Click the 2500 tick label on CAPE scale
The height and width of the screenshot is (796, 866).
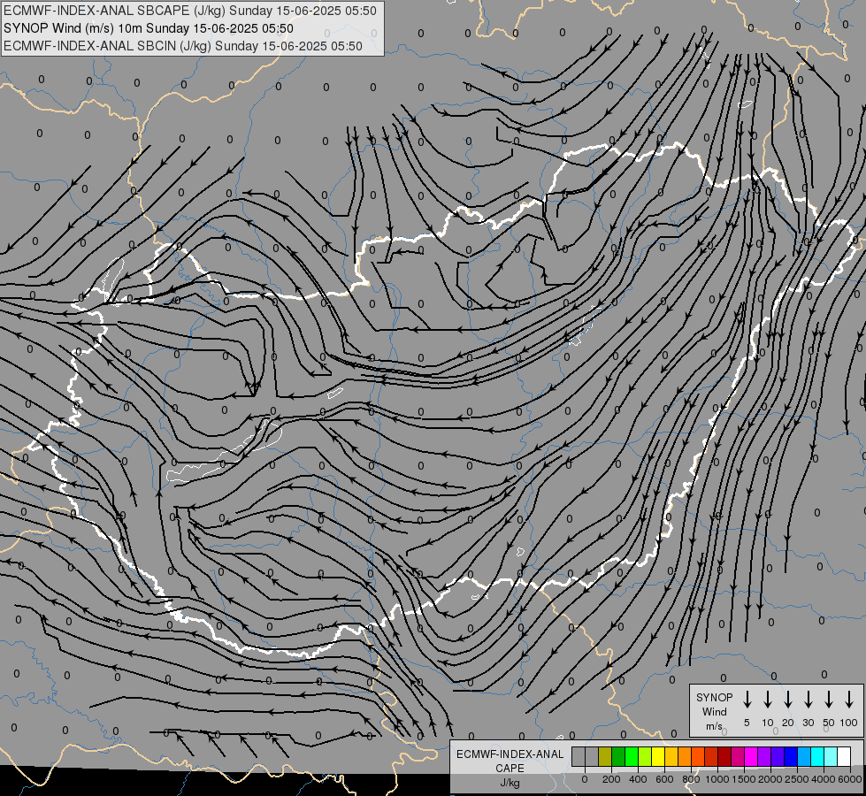point(797,779)
